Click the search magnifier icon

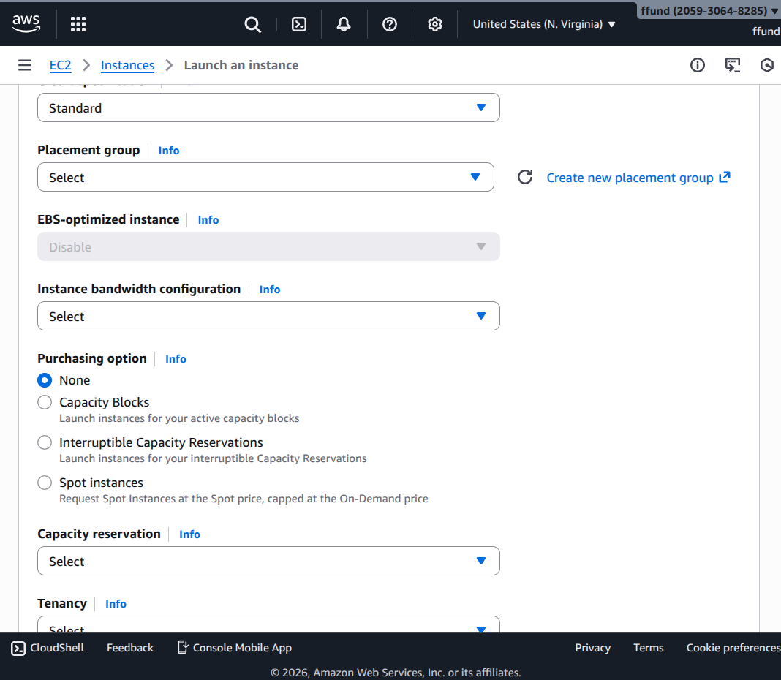click(x=252, y=24)
